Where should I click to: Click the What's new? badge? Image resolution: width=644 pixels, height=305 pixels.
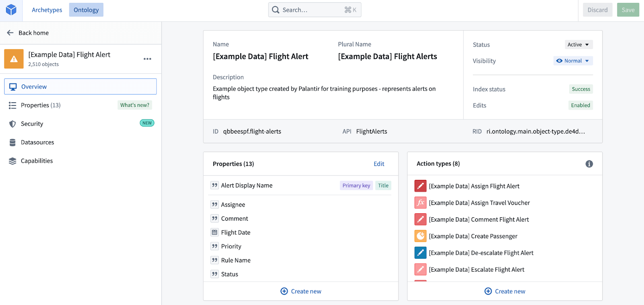(x=135, y=105)
